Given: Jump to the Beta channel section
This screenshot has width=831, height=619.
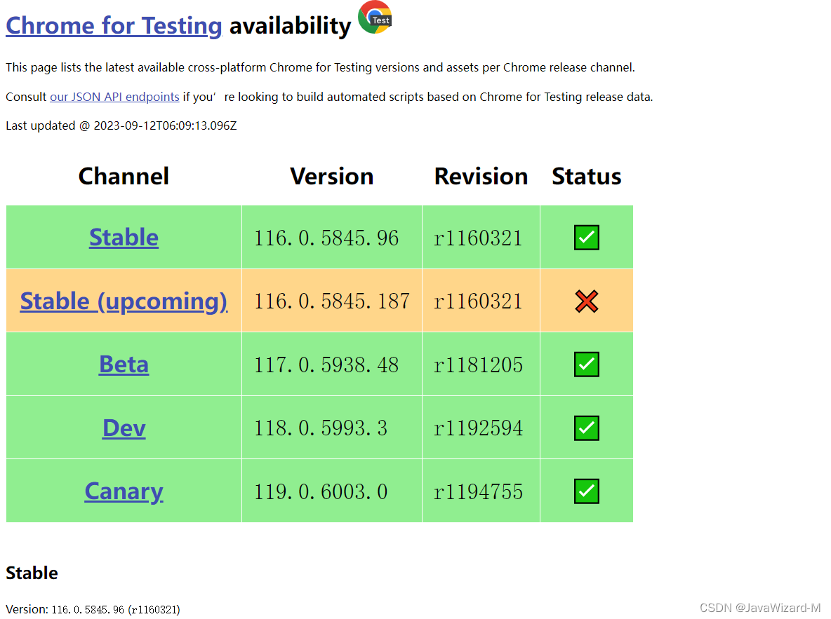Looking at the screenshot, I should pos(124,365).
